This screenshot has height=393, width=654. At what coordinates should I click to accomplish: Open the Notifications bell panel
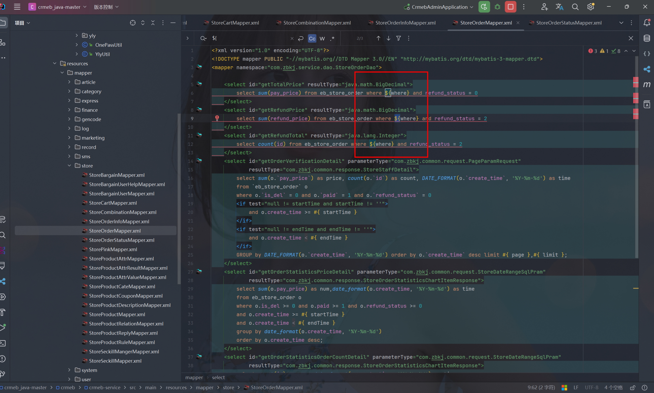click(x=647, y=23)
